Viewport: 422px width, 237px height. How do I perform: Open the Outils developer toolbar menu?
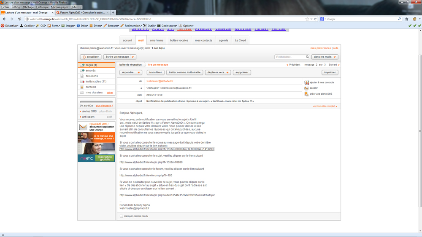pyautogui.click(x=149, y=26)
